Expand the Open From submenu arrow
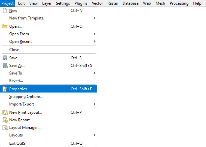The height and width of the screenshot is (147, 206). point(95,34)
